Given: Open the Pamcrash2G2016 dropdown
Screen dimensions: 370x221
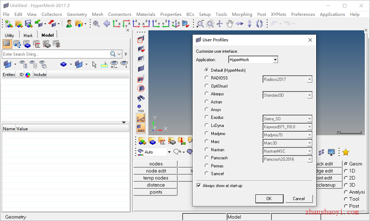Looking at the screenshot, I should [x=287, y=159].
